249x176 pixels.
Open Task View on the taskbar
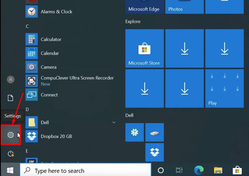[179, 171]
